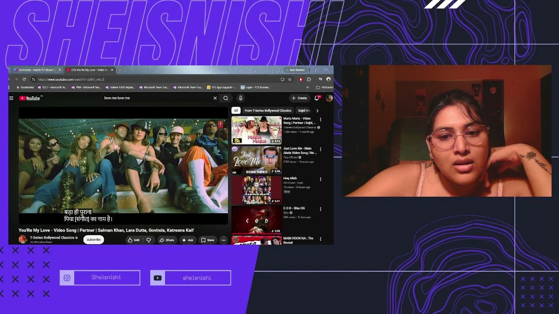
Task: Close the You're My Love tab
Action: coord(112,70)
